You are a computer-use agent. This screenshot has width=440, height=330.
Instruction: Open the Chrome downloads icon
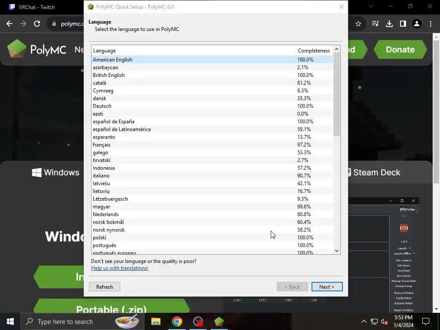pos(389,24)
